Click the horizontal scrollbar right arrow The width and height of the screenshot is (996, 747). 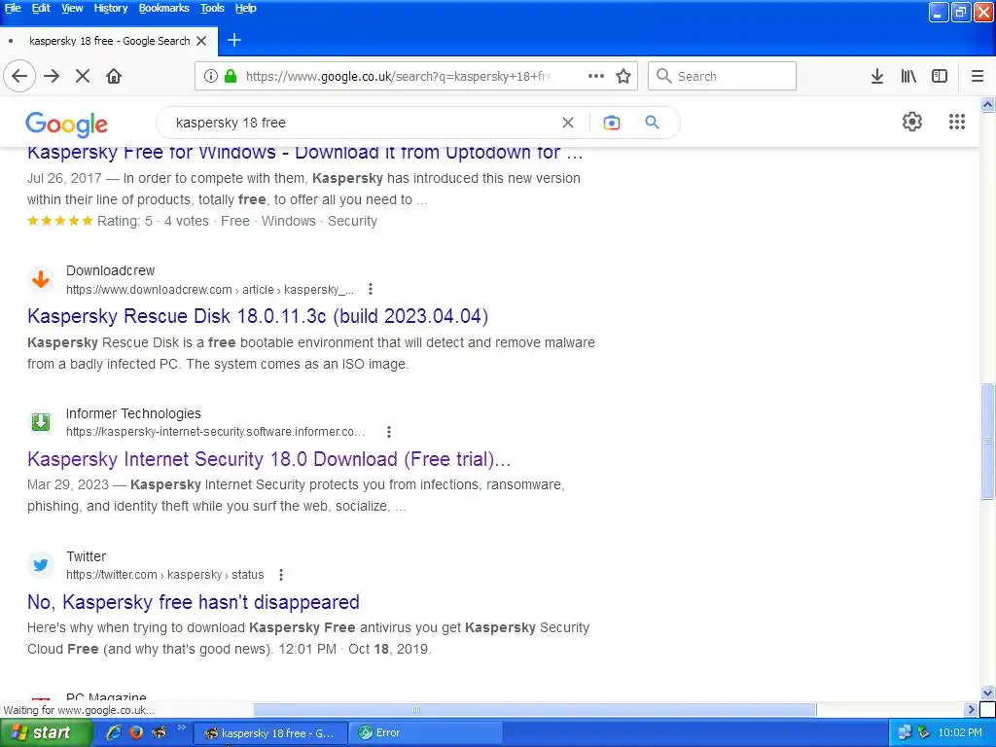point(971,709)
